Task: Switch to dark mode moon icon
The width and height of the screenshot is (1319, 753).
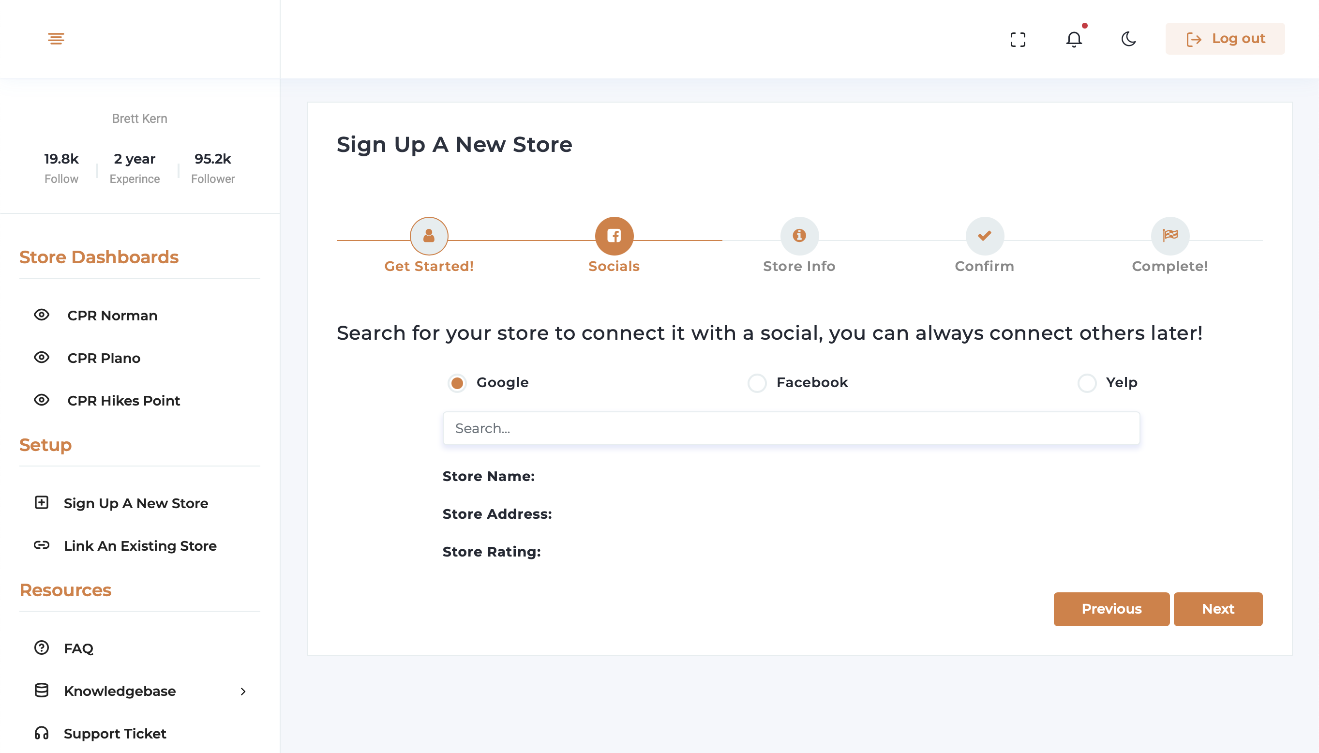Action: (x=1128, y=39)
